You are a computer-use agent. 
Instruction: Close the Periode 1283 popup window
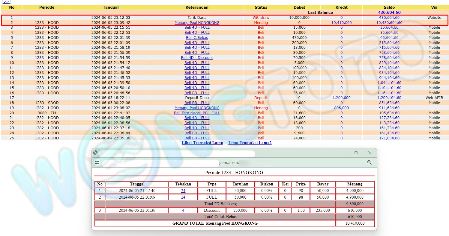[370, 153]
